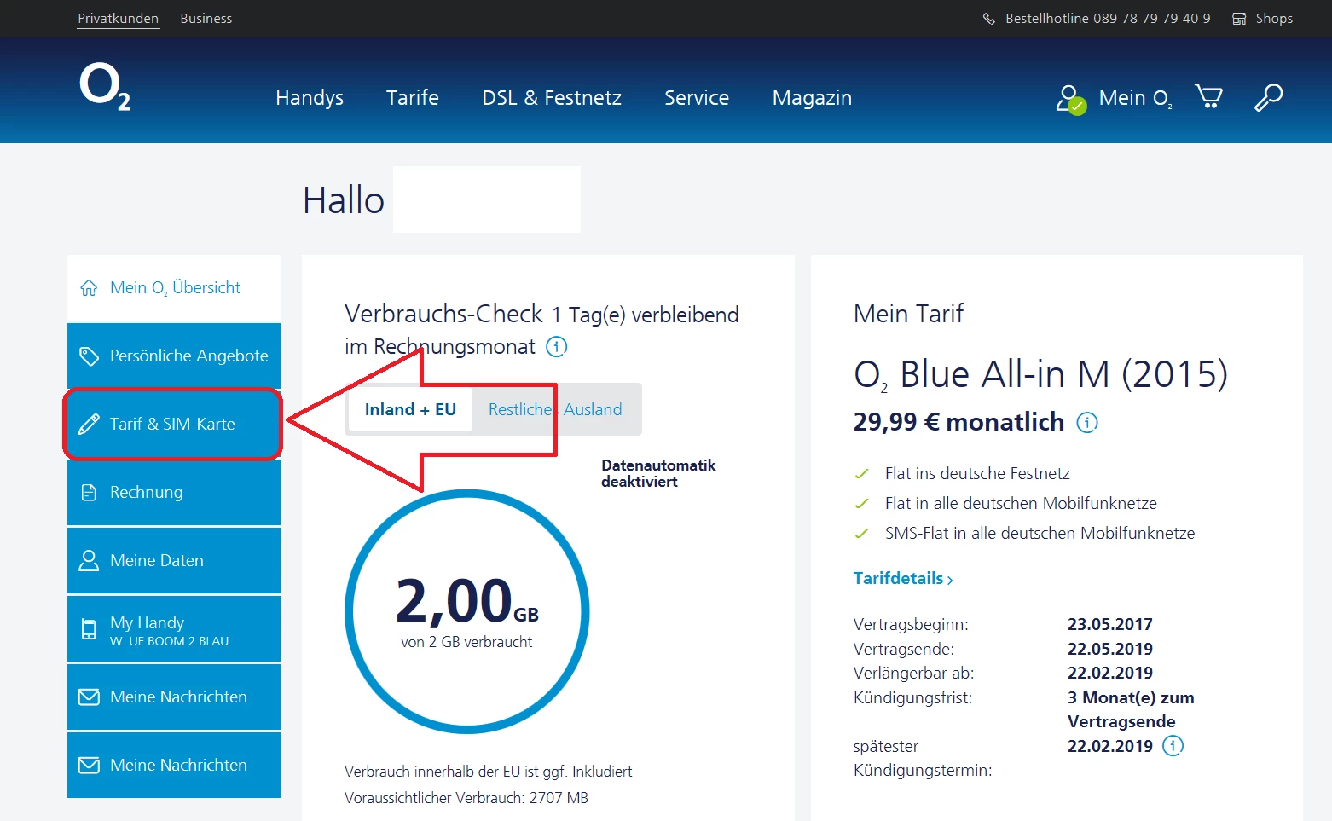Click the Verbrauchs-Check heading
Image resolution: width=1332 pixels, height=821 pixels.
(443, 314)
